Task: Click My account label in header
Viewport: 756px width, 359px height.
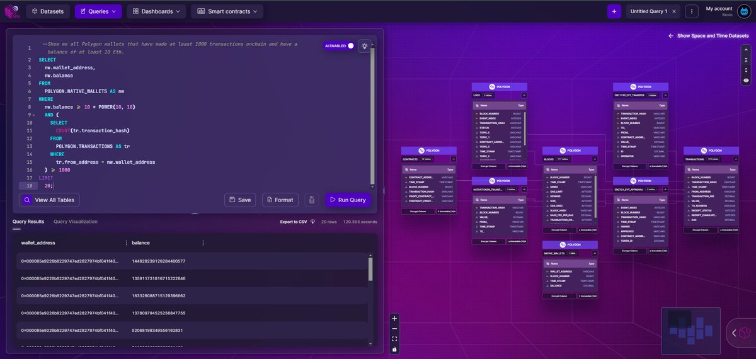Action: pyautogui.click(x=719, y=8)
